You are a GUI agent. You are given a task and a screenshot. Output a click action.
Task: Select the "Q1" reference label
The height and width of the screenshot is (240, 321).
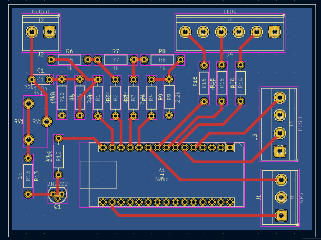click(58, 207)
